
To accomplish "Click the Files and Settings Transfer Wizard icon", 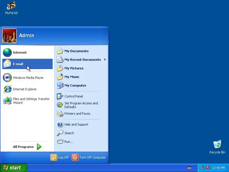I will point(7,101).
